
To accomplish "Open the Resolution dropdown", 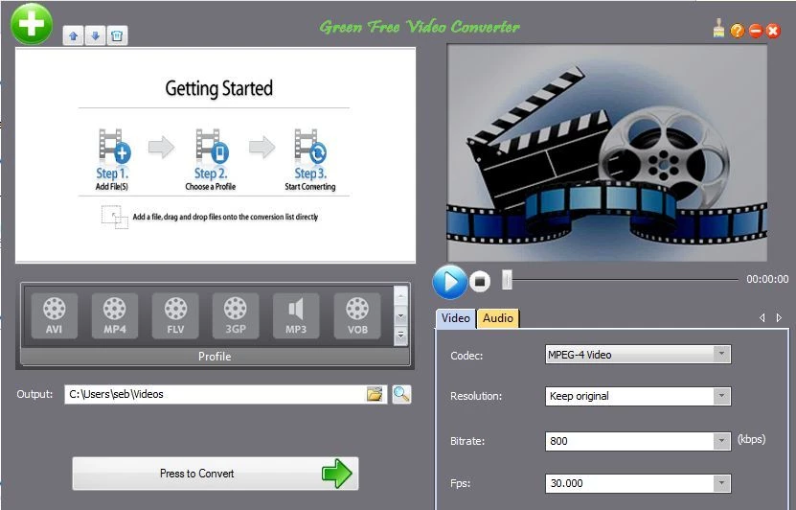I will [x=720, y=396].
